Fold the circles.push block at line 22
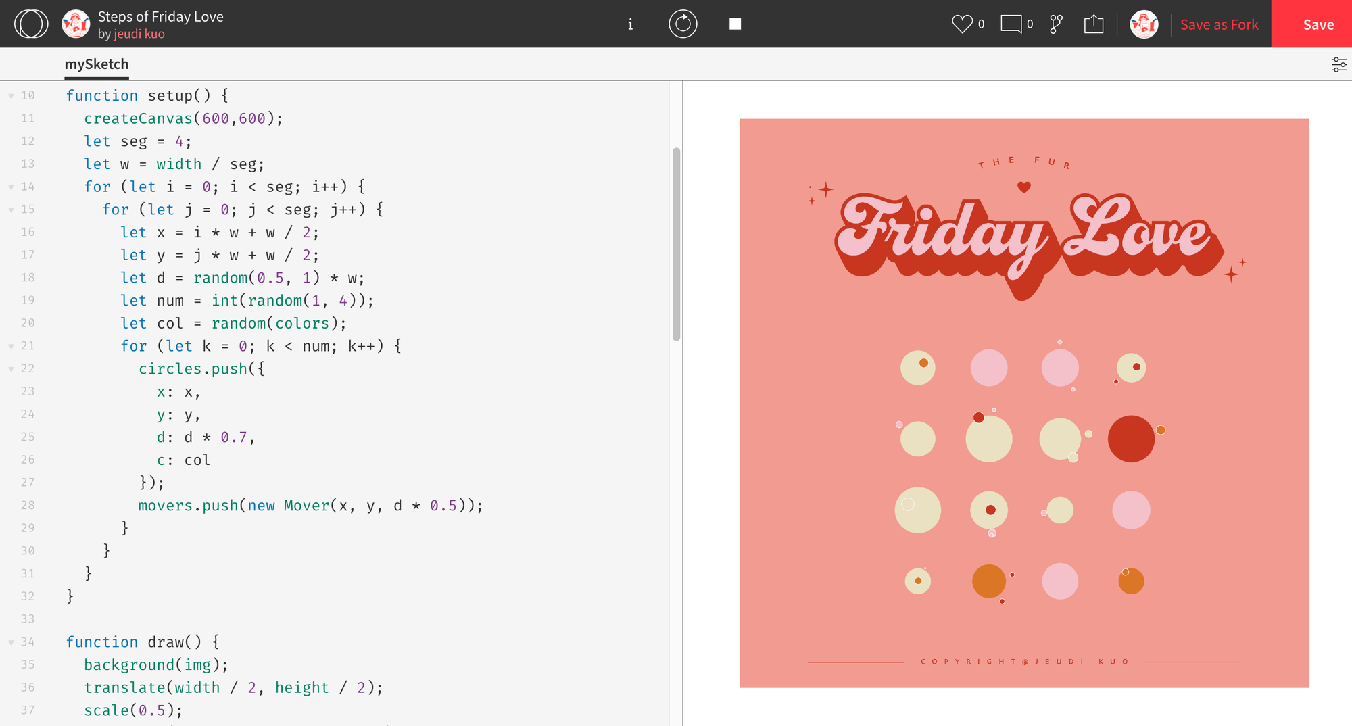The image size is (1352, 726). click(11, 369)
